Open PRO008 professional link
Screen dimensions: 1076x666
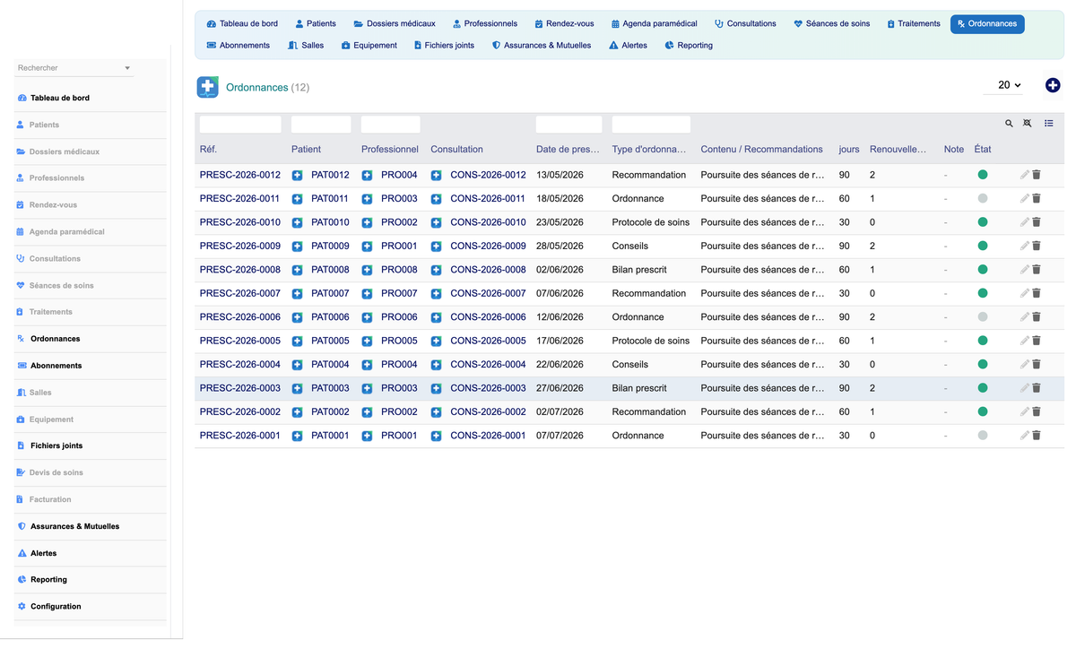coord(399,270)
